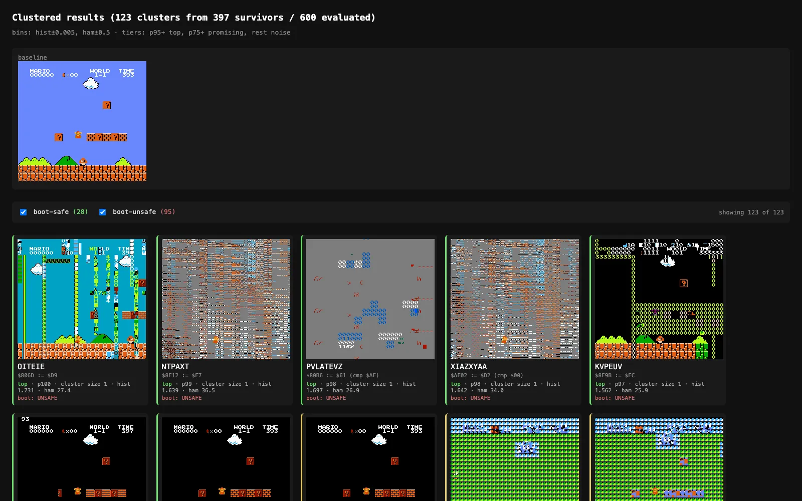Select the PVLATEVZ code title

pos(324,367)
